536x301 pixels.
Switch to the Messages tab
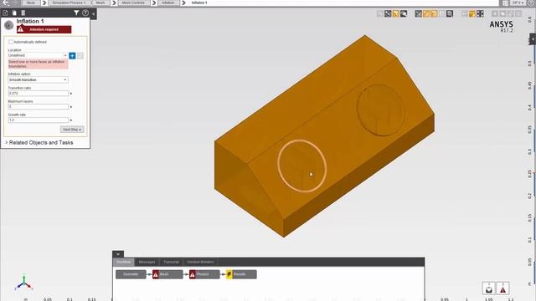(147, 262)
